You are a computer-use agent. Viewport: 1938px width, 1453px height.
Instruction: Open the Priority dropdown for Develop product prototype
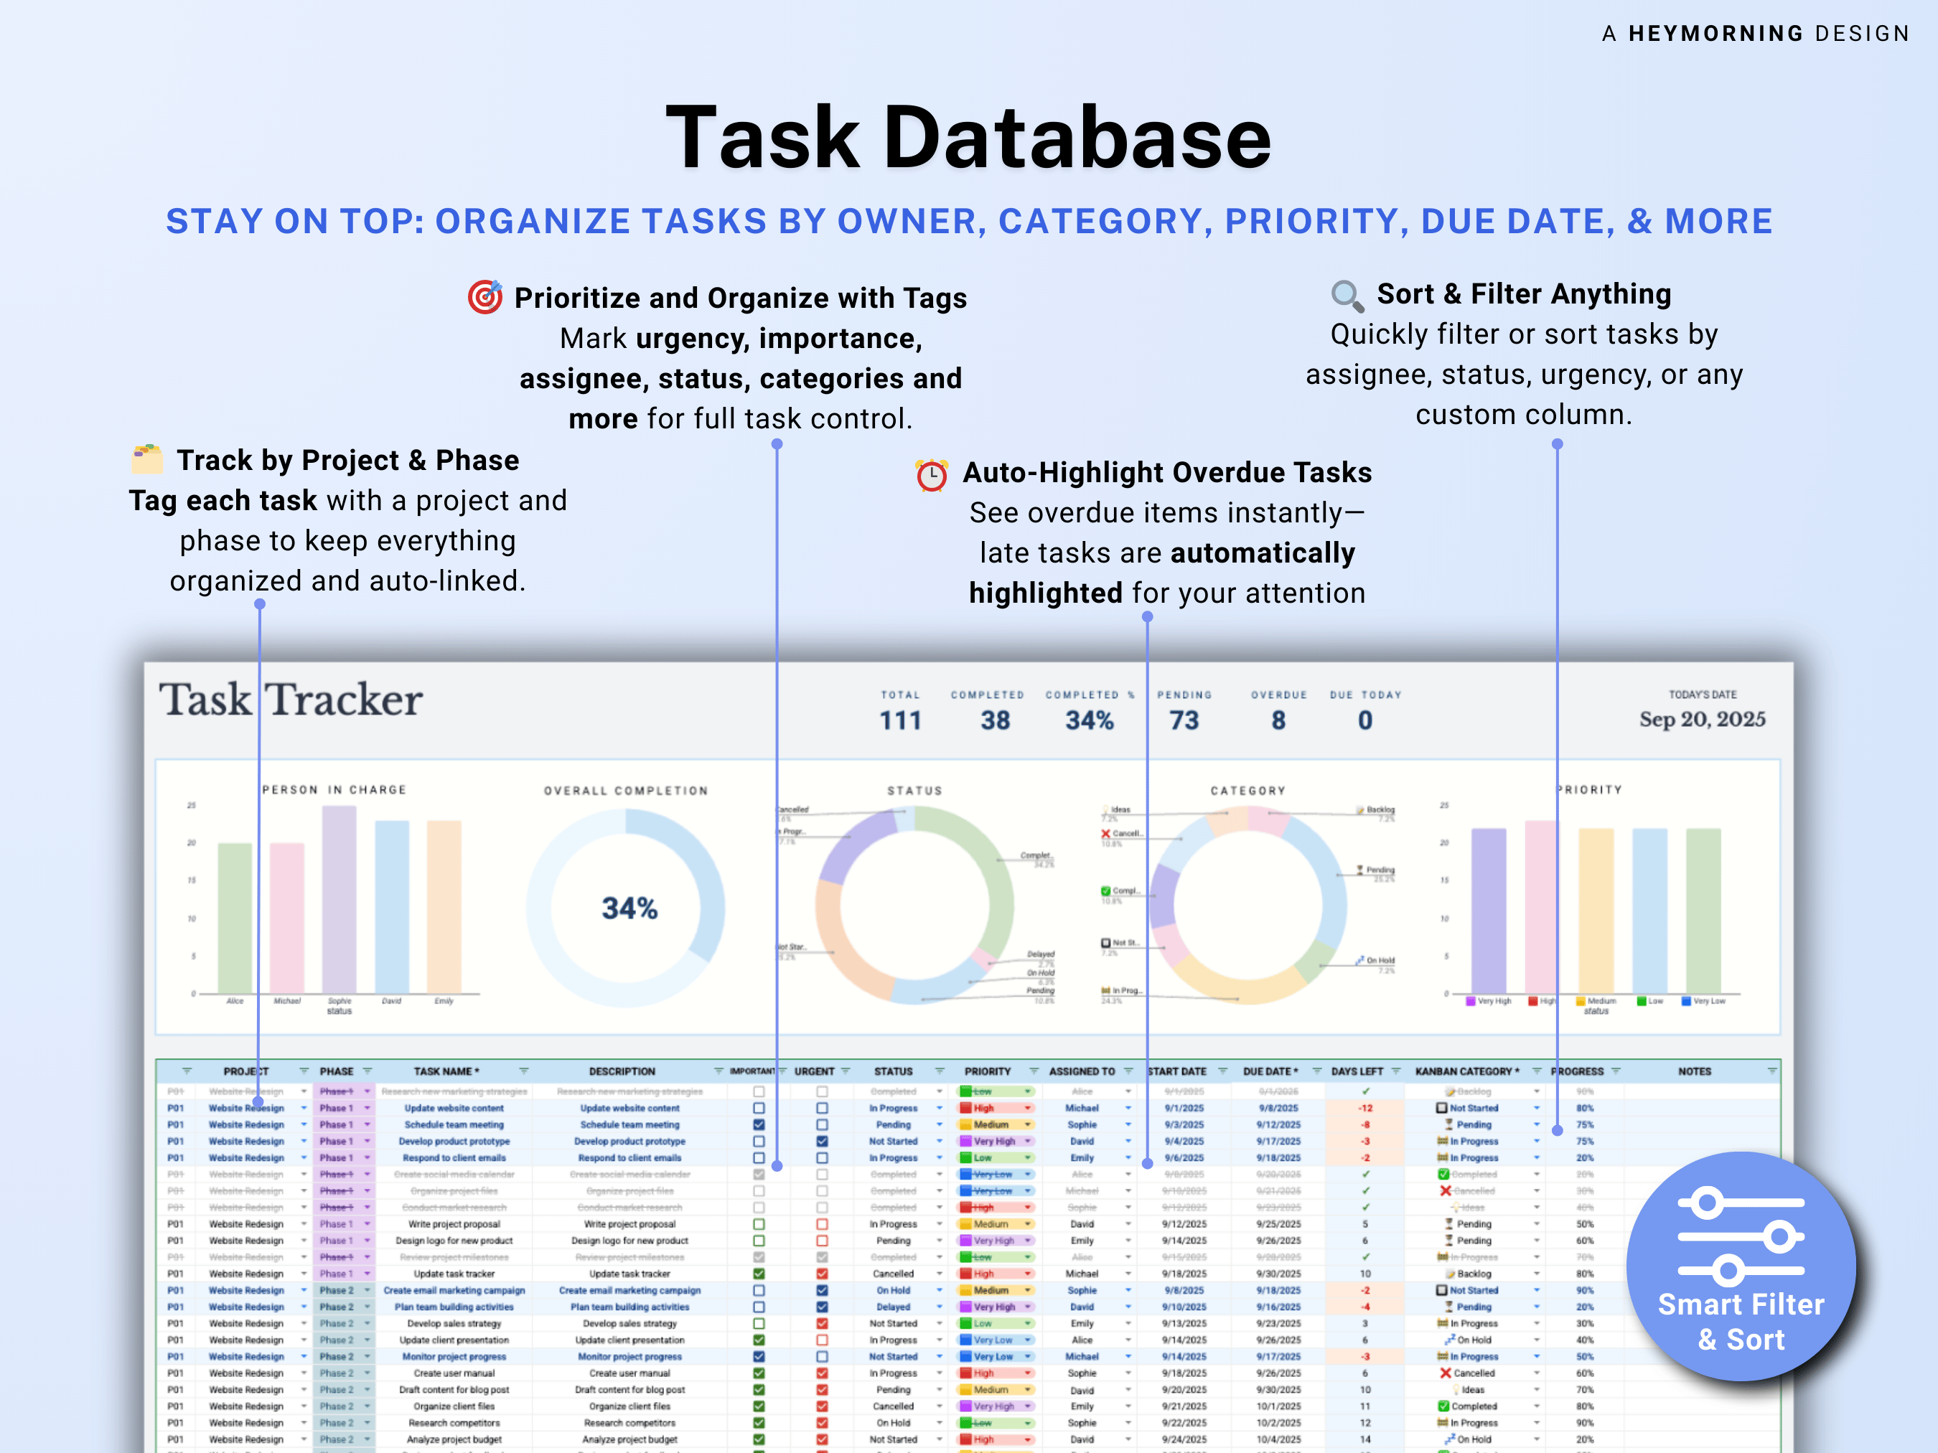click(1028, 1141)
